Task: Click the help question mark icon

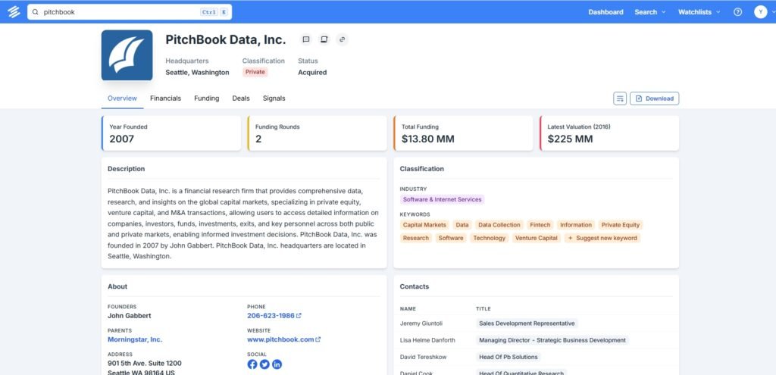Action: tap(737, 12)
